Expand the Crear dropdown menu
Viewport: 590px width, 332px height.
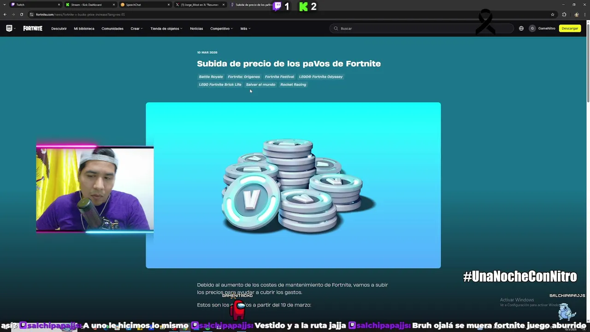[x=136, y=29]
